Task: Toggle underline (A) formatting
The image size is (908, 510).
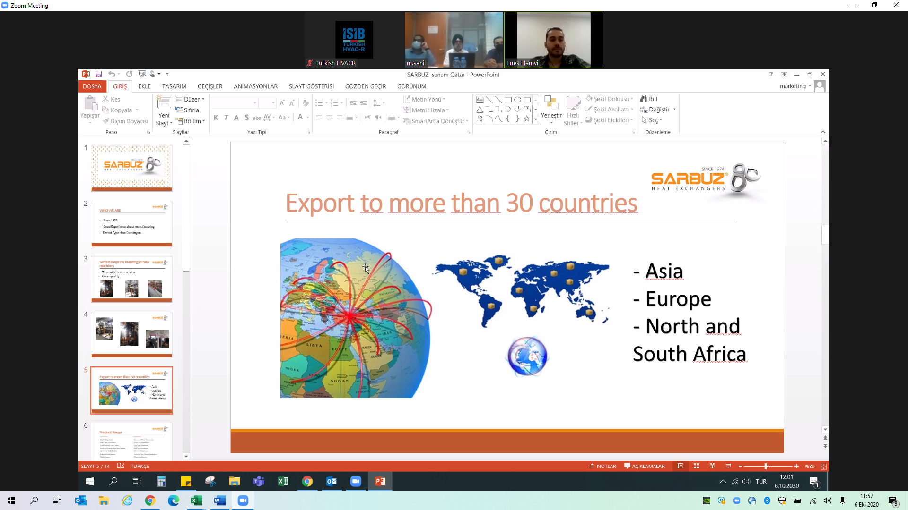Action: tap(236, 118)
